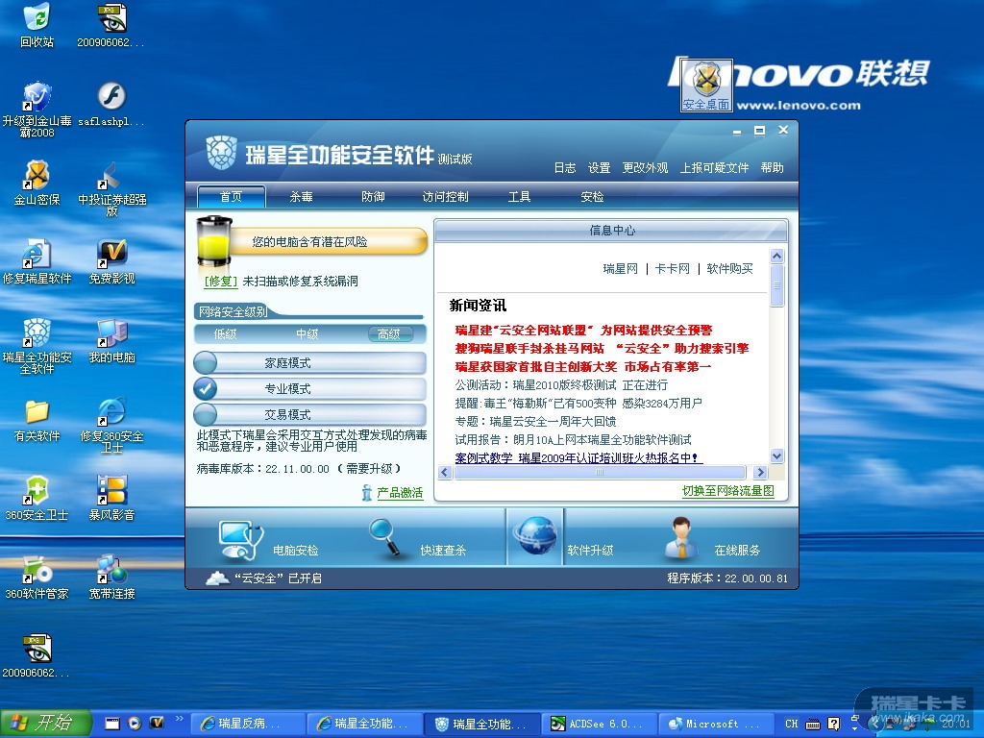This screenshot has width=984, height=738.
Task: Run 快速查杀 quick scan
Action: click(417, 540)
